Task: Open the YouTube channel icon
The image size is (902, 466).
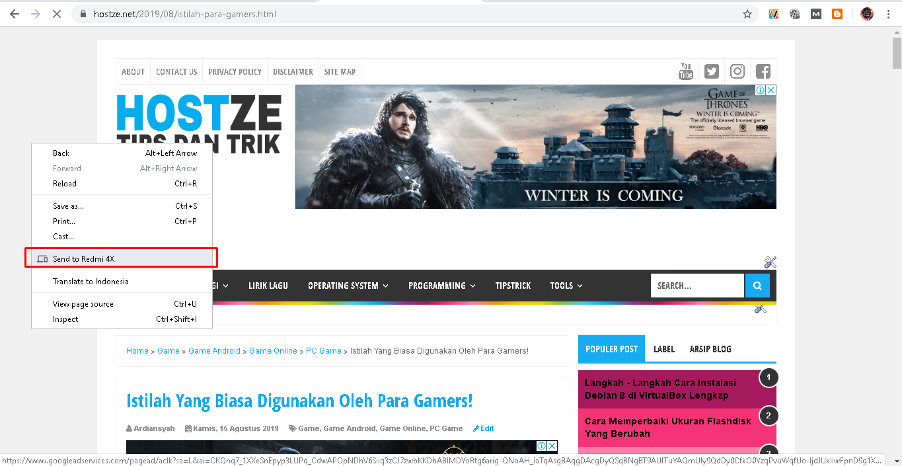Action: tap(686, 71)
